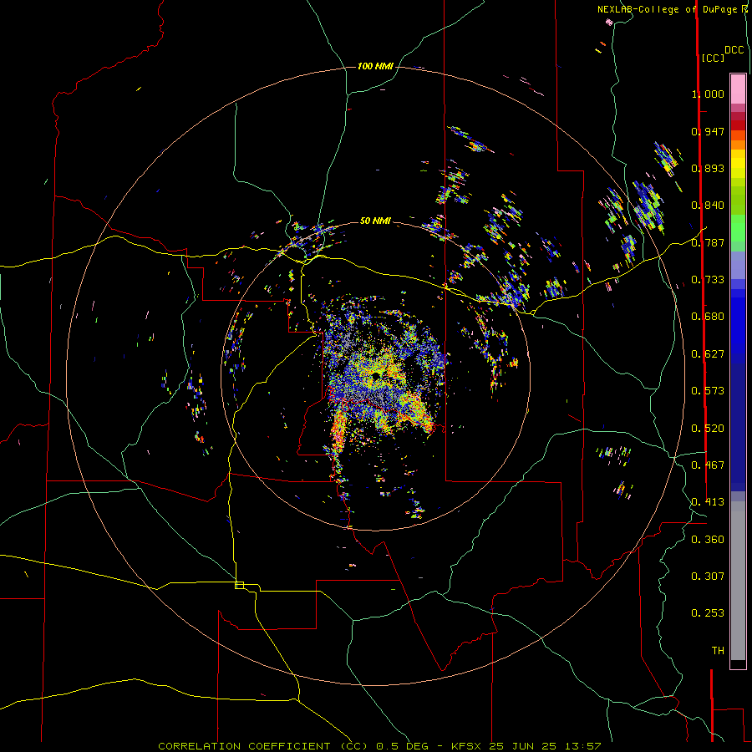
Task: Click the 0.520 scale value
Action: click(x=708, y=429)
